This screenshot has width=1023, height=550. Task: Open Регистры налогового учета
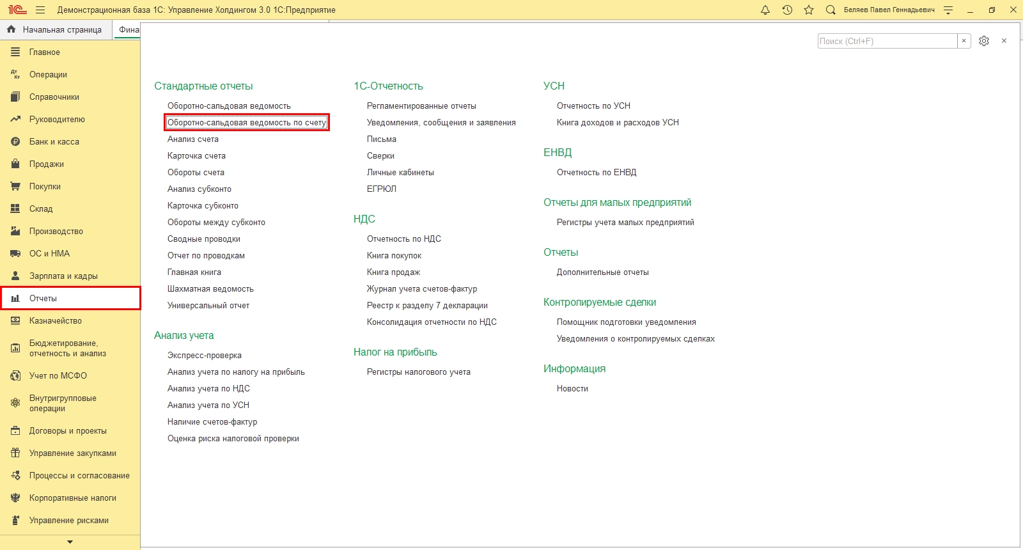(419, 372)
